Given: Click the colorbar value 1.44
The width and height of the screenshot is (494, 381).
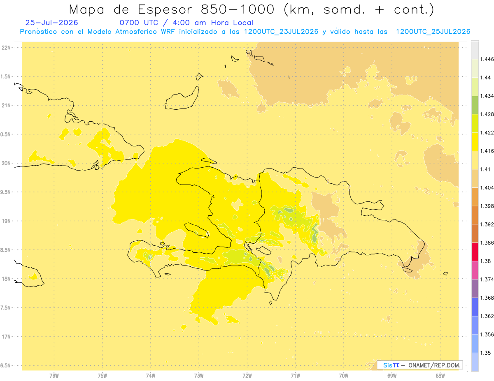Looking at the screenshot, I should click(x=485, y=78).
